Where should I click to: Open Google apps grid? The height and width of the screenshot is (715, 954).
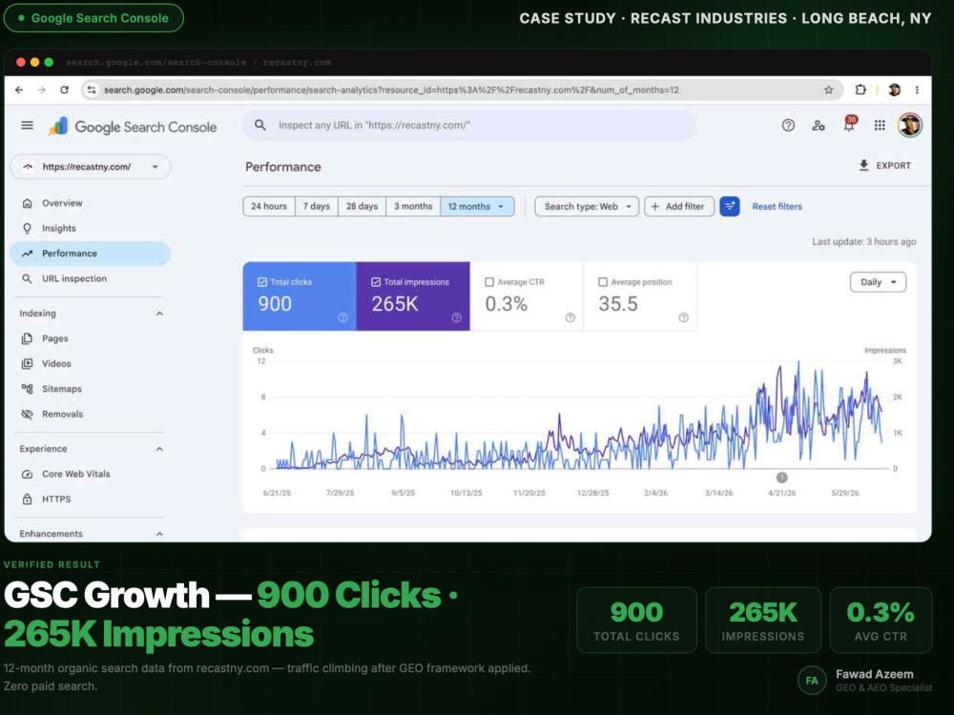pos(880,125)
